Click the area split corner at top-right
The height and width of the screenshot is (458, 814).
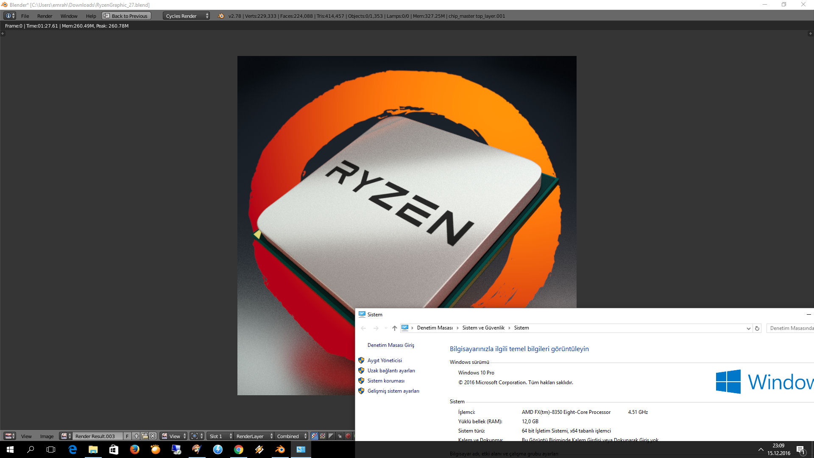coord(811,34)
